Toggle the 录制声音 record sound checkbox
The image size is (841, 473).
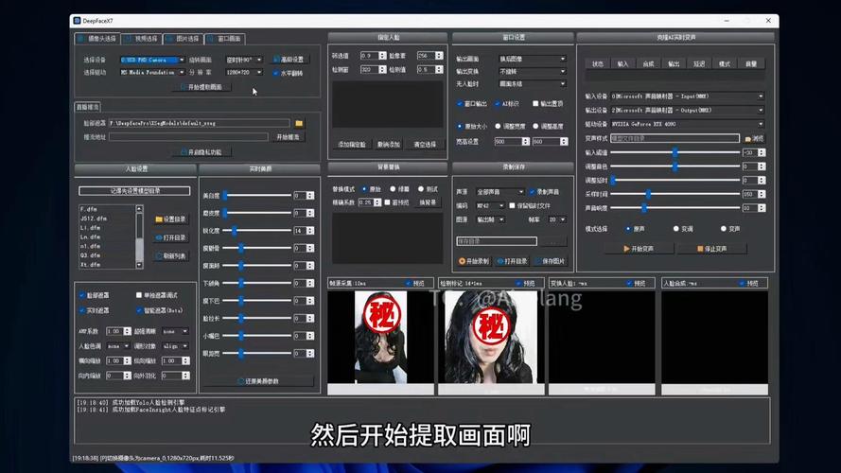[532, 192]
